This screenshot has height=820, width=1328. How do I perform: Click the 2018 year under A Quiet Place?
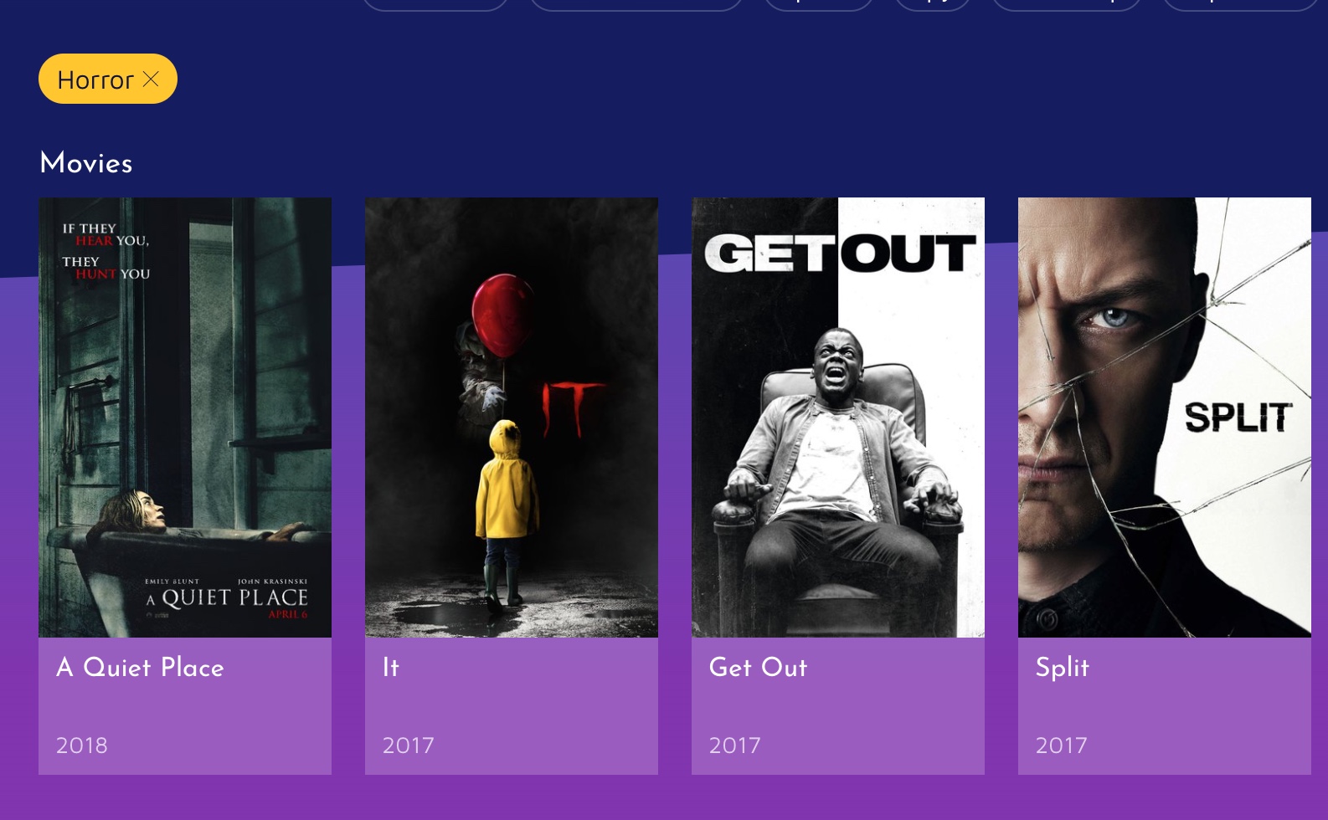point(82,746)
